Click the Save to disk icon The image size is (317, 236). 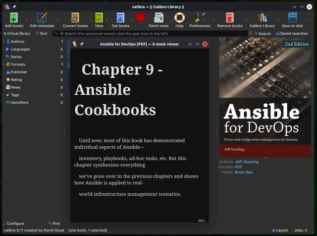click(292, 18)
